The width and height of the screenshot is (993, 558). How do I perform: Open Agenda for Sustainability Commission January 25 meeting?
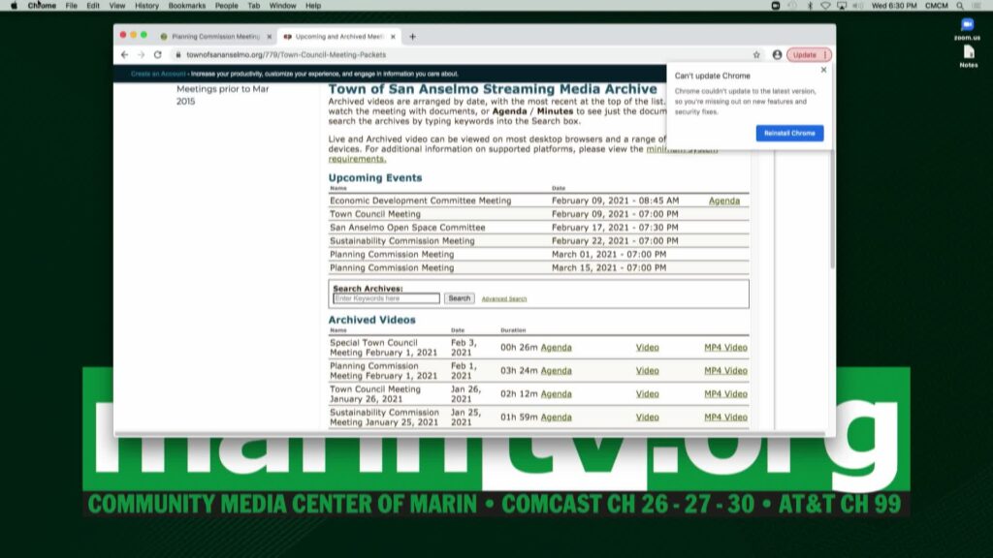[556, 417]
